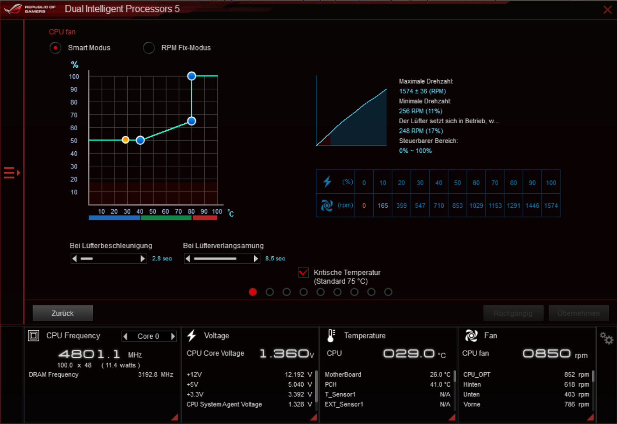Image resolution: width=617 pixels, height=424 pixels.
Task: Click the Rückgängig button
Action: pyautogui.click(x=513, y=313)
